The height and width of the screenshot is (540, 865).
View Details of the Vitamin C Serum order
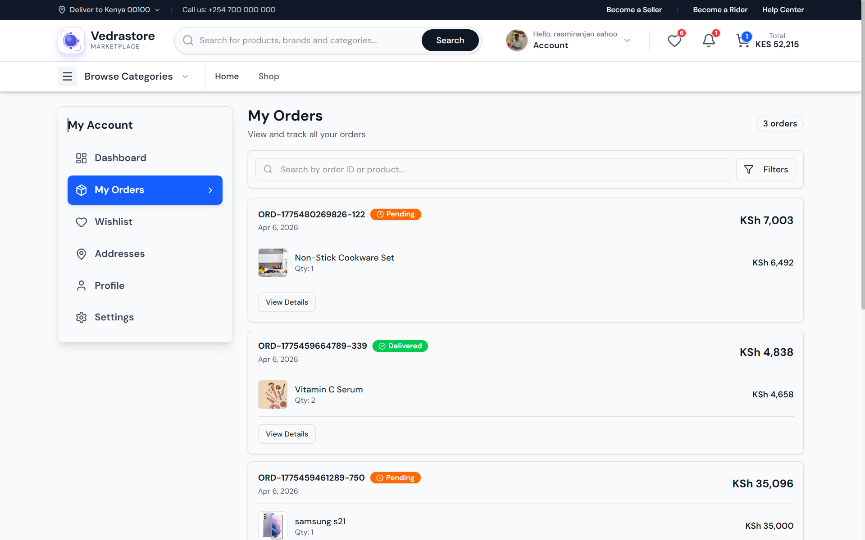click(287, 434)
